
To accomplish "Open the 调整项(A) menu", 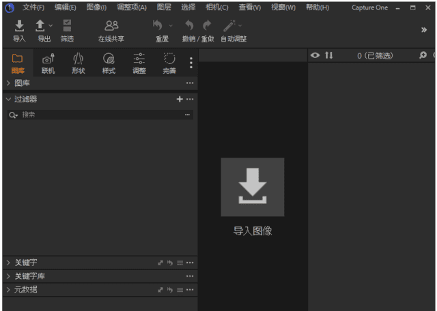I will (132, 8).
